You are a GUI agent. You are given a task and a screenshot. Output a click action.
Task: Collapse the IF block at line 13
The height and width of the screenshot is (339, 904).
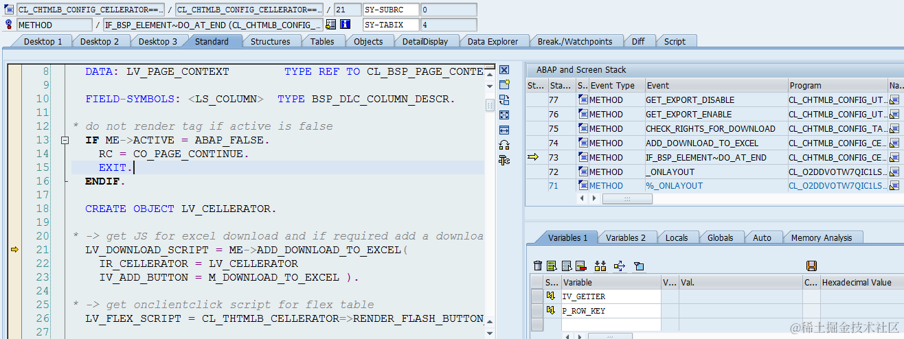pos(65,140)
